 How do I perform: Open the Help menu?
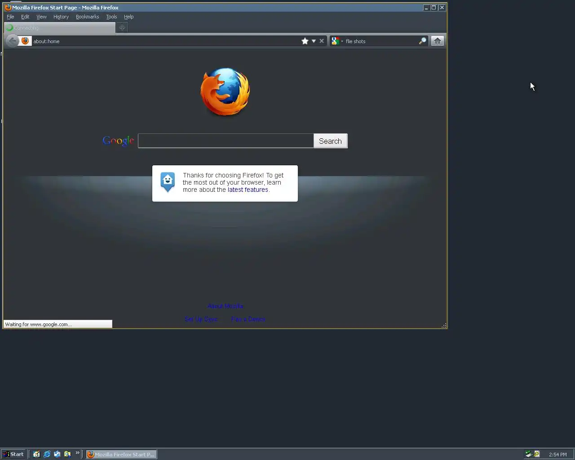(x=129, y=17)
